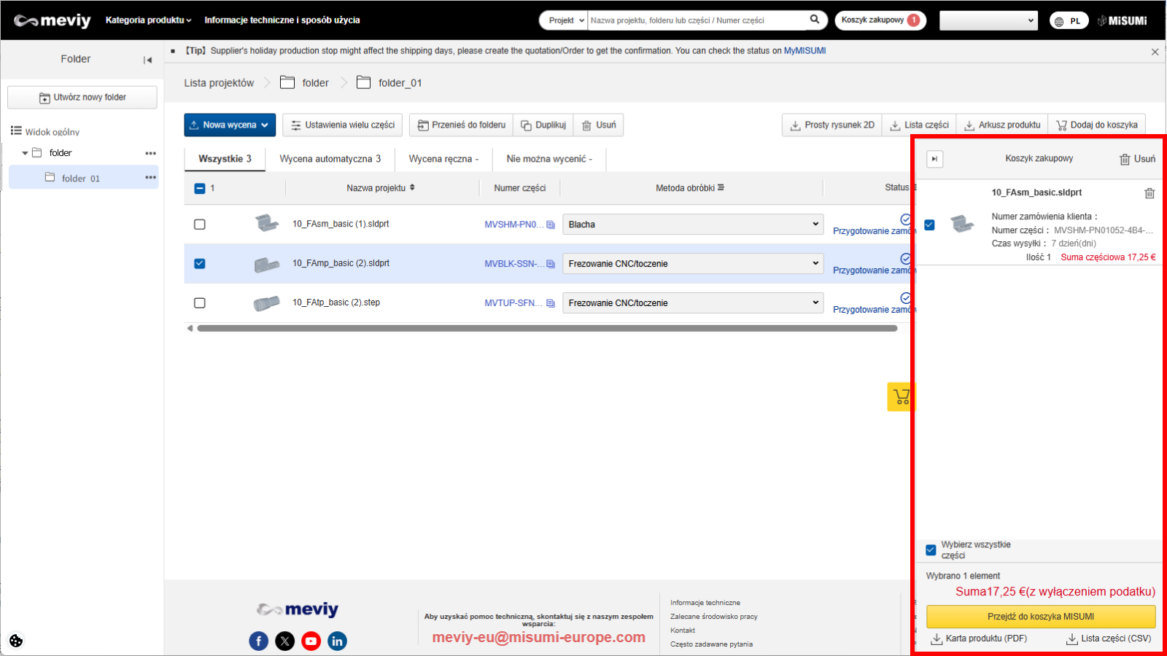Switch to 'Wycena ręczna' tab
Screen dimensions: 1167x656
(443, 159)
